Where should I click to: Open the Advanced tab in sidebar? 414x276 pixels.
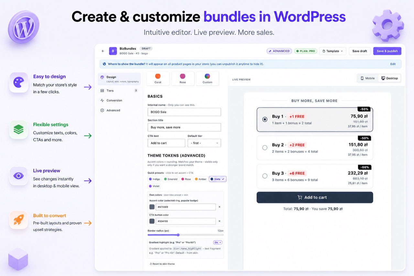coord(119,110)
